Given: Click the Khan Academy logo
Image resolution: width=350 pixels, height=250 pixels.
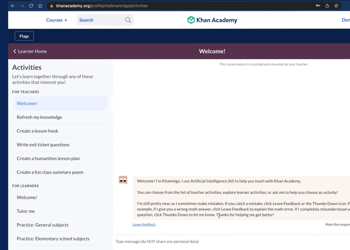Looking at the screenshot, I should (212, 20).
